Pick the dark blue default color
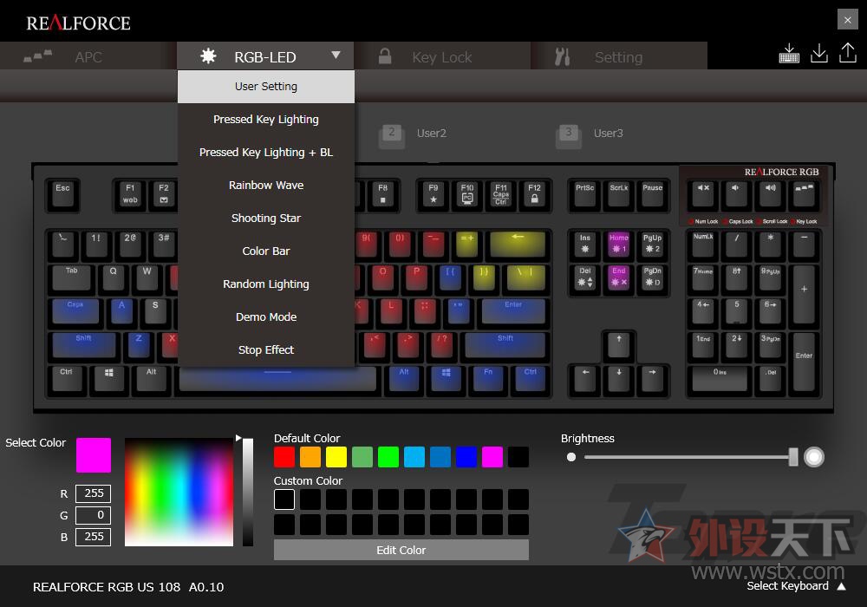 click(x=466, y=457)
